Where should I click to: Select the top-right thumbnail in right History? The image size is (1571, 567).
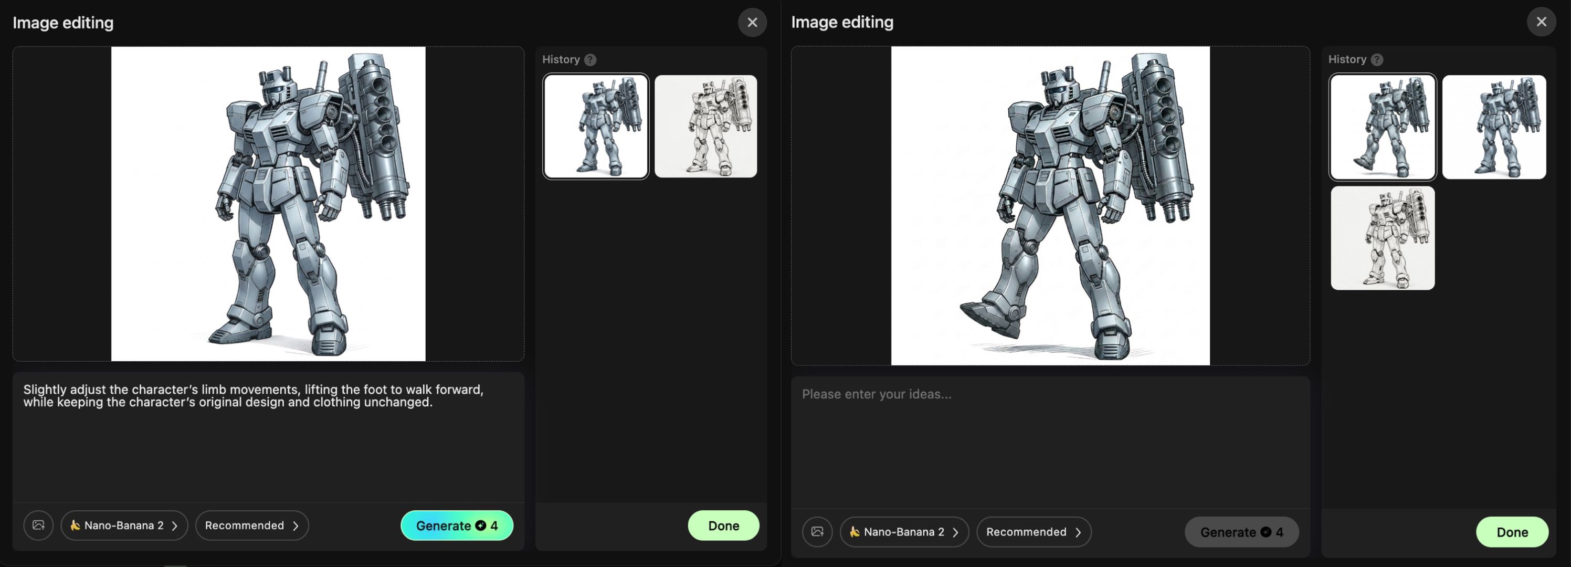tap(1494, 127)
